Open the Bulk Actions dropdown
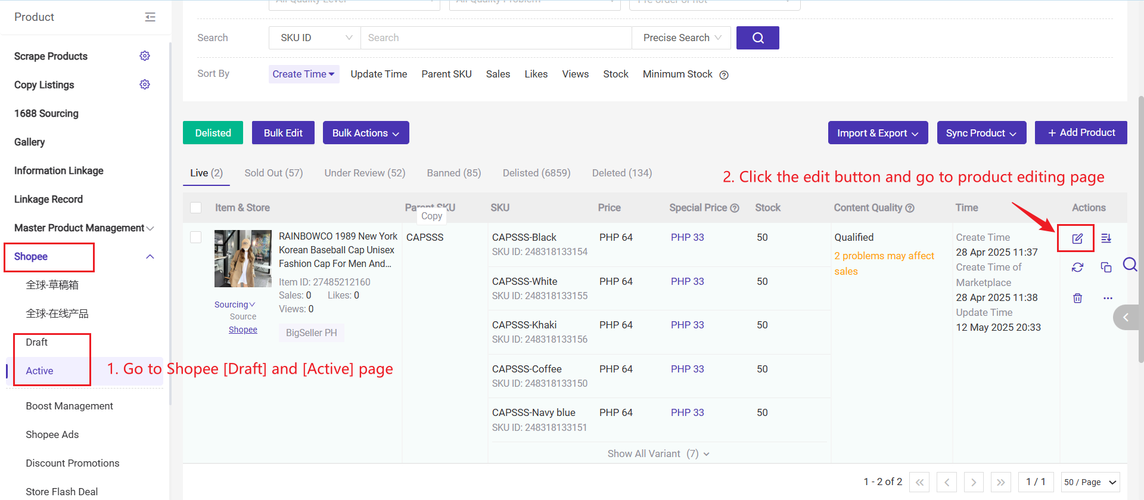Screen dimensions: 1144x500 366,133
